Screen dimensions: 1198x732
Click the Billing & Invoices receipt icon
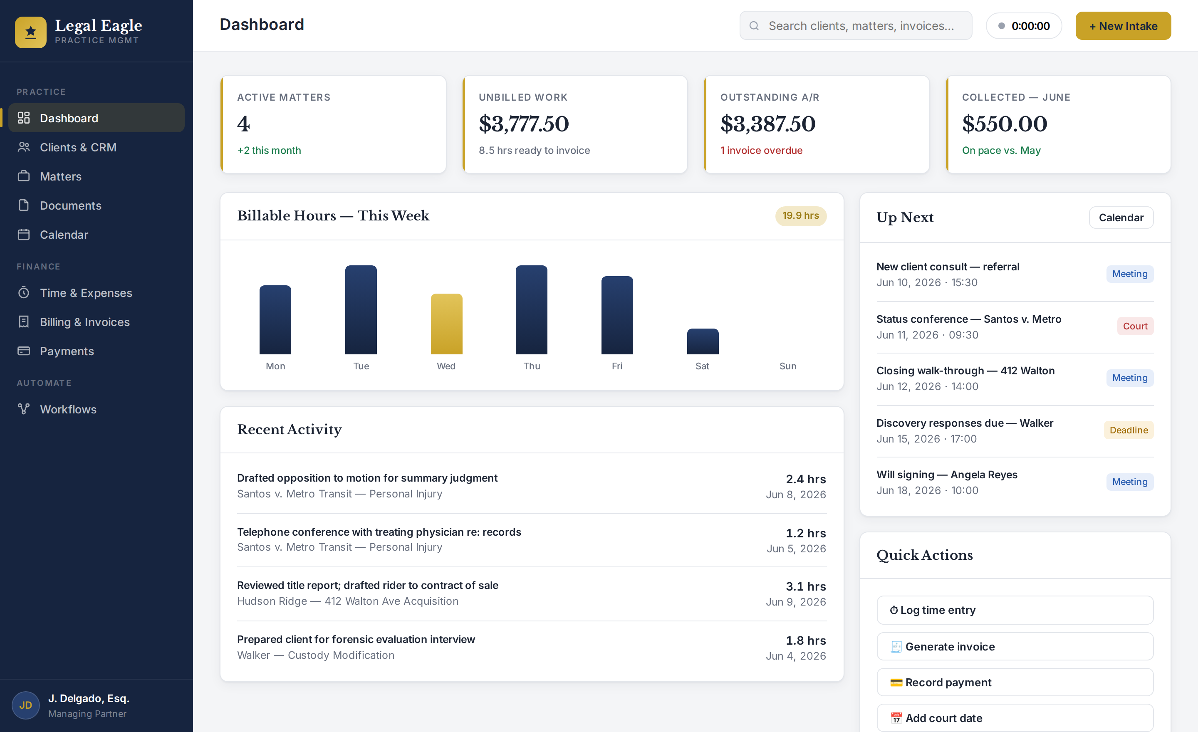click(x=24, y=322)
